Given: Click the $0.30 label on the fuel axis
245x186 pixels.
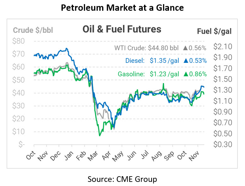Looking at the screenshot, I should tap(223, 144).
